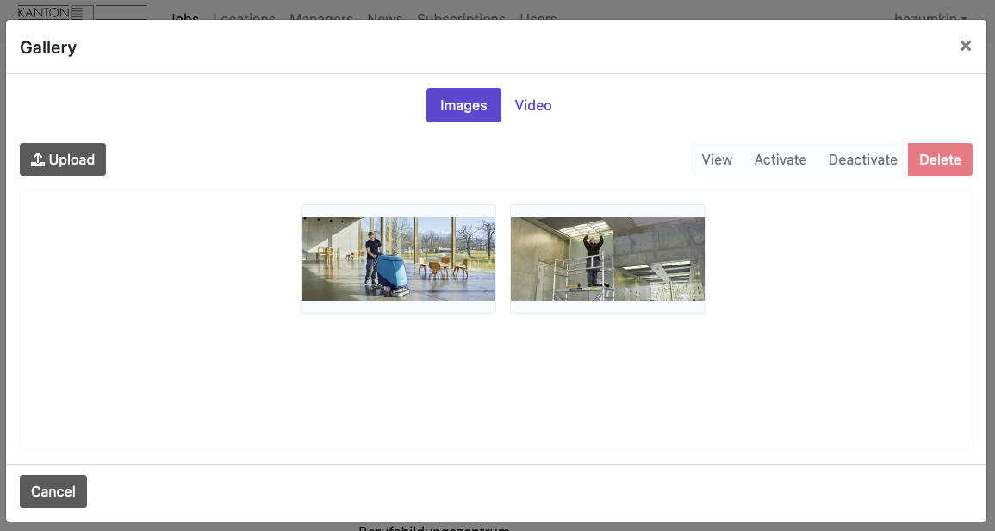Close the Gallery dialog with the X
Viewport: 995px width, 531px height.
coord(965,47)
